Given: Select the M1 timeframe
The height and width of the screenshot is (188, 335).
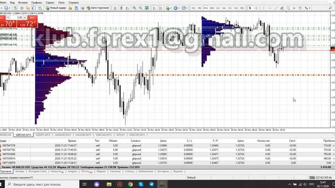Looking at the screenshot, I should coord(193,8).
